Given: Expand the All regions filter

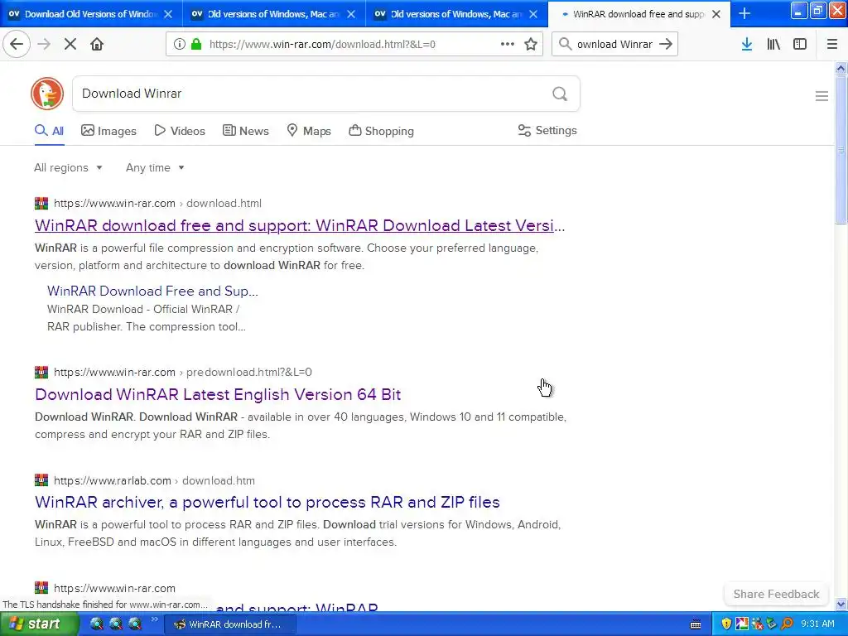Looking at the screenshot, I should pos(68,167).
